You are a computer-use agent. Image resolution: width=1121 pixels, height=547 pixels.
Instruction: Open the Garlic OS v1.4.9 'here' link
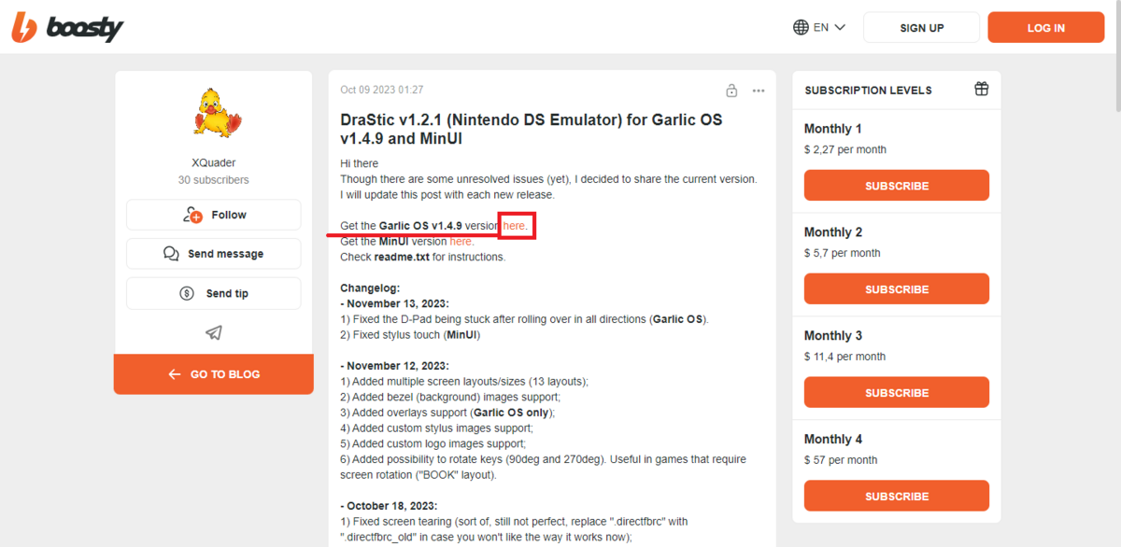[x=516, y=226]
